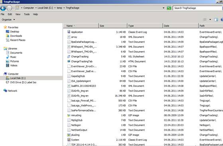Click the Documents library icon
Screen dimensions: 223x146
(8, 53)
